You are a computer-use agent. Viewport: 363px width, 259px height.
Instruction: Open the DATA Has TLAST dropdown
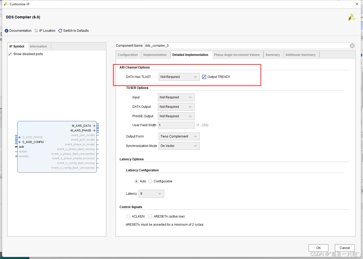coord(179,77)
